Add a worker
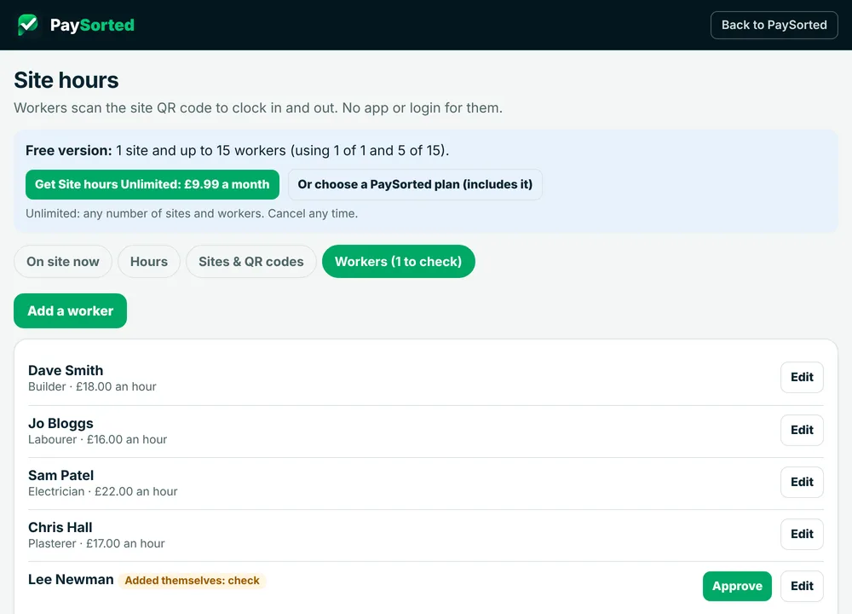Image resolution: width=852 pixels, height=614 pixels. click(70, 311)
